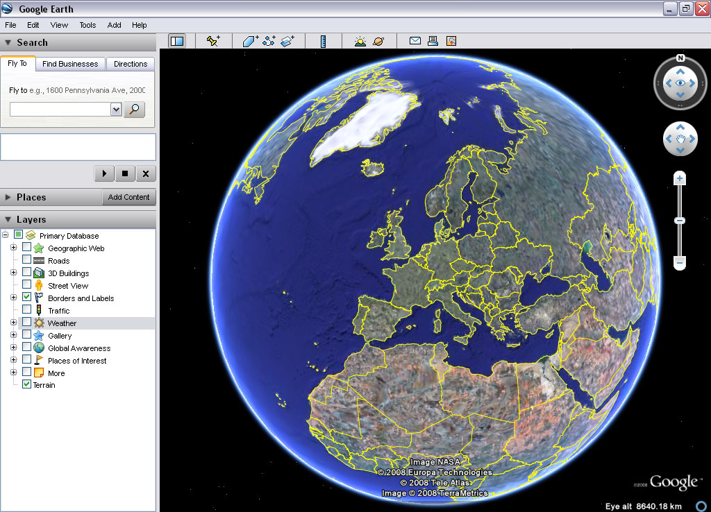Open the Fly to search history dropdown

[116, 109]
